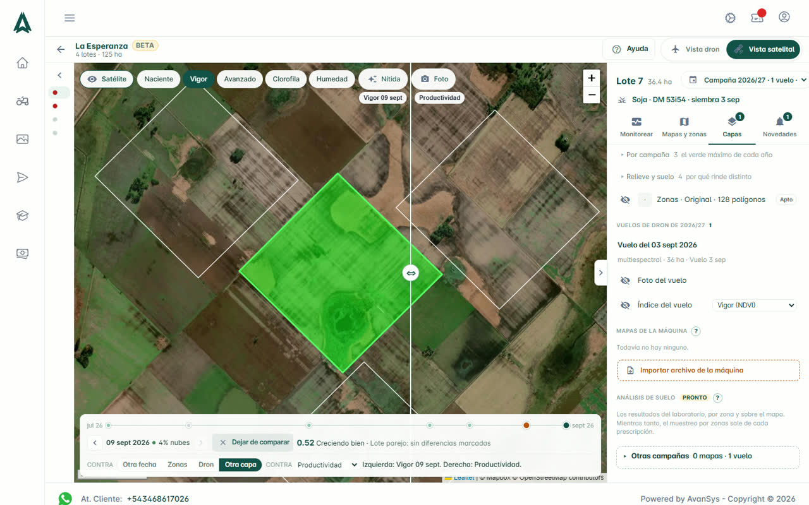Click the tractor icon in sidebar
Image resolution: width=809 pixels, height=505 pixels.
pyautogui.click(x=23, y=101)
